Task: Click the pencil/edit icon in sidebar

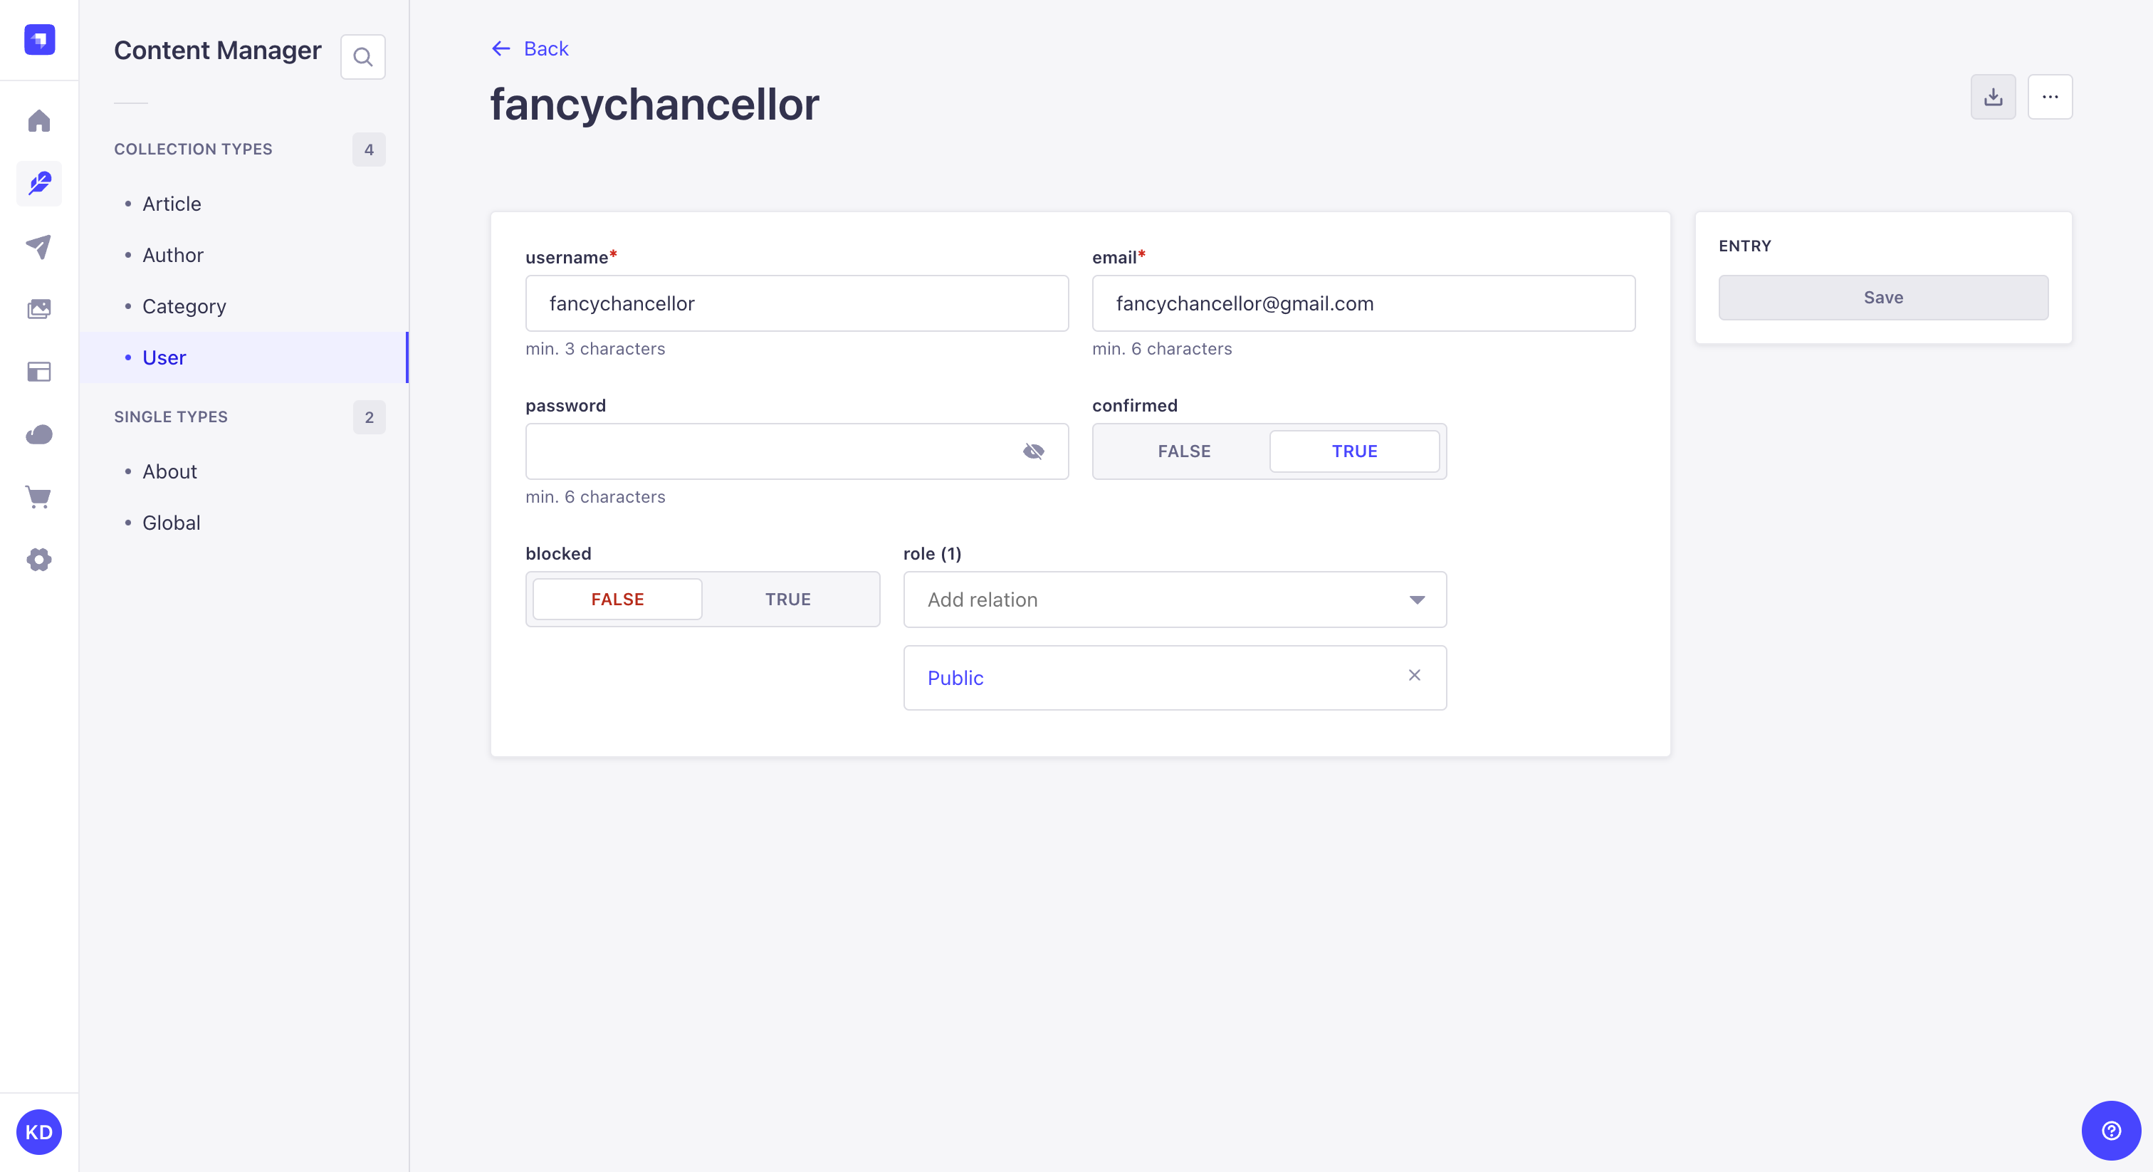Action: click(39, 183)
